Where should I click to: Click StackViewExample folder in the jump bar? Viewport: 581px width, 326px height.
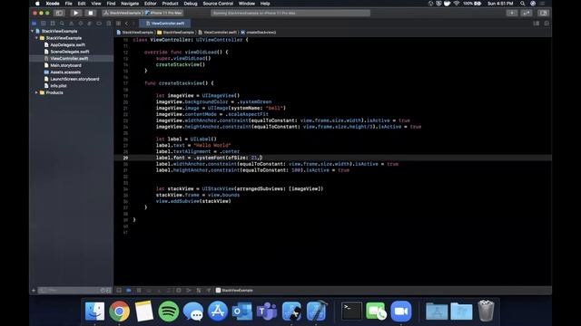[175, 33]
